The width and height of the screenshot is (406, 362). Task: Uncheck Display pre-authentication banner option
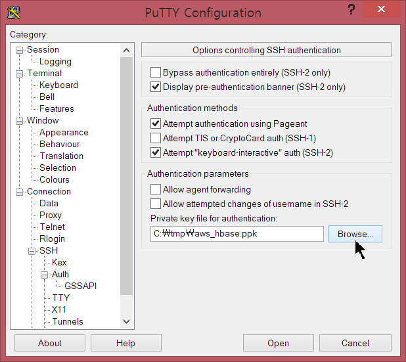[x=155, y=87]
